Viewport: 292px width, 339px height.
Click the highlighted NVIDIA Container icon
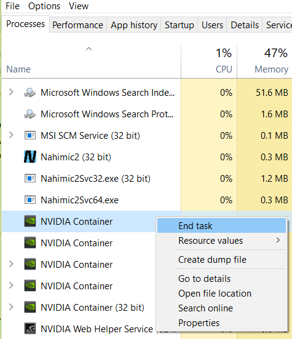[x=30, y=221]
